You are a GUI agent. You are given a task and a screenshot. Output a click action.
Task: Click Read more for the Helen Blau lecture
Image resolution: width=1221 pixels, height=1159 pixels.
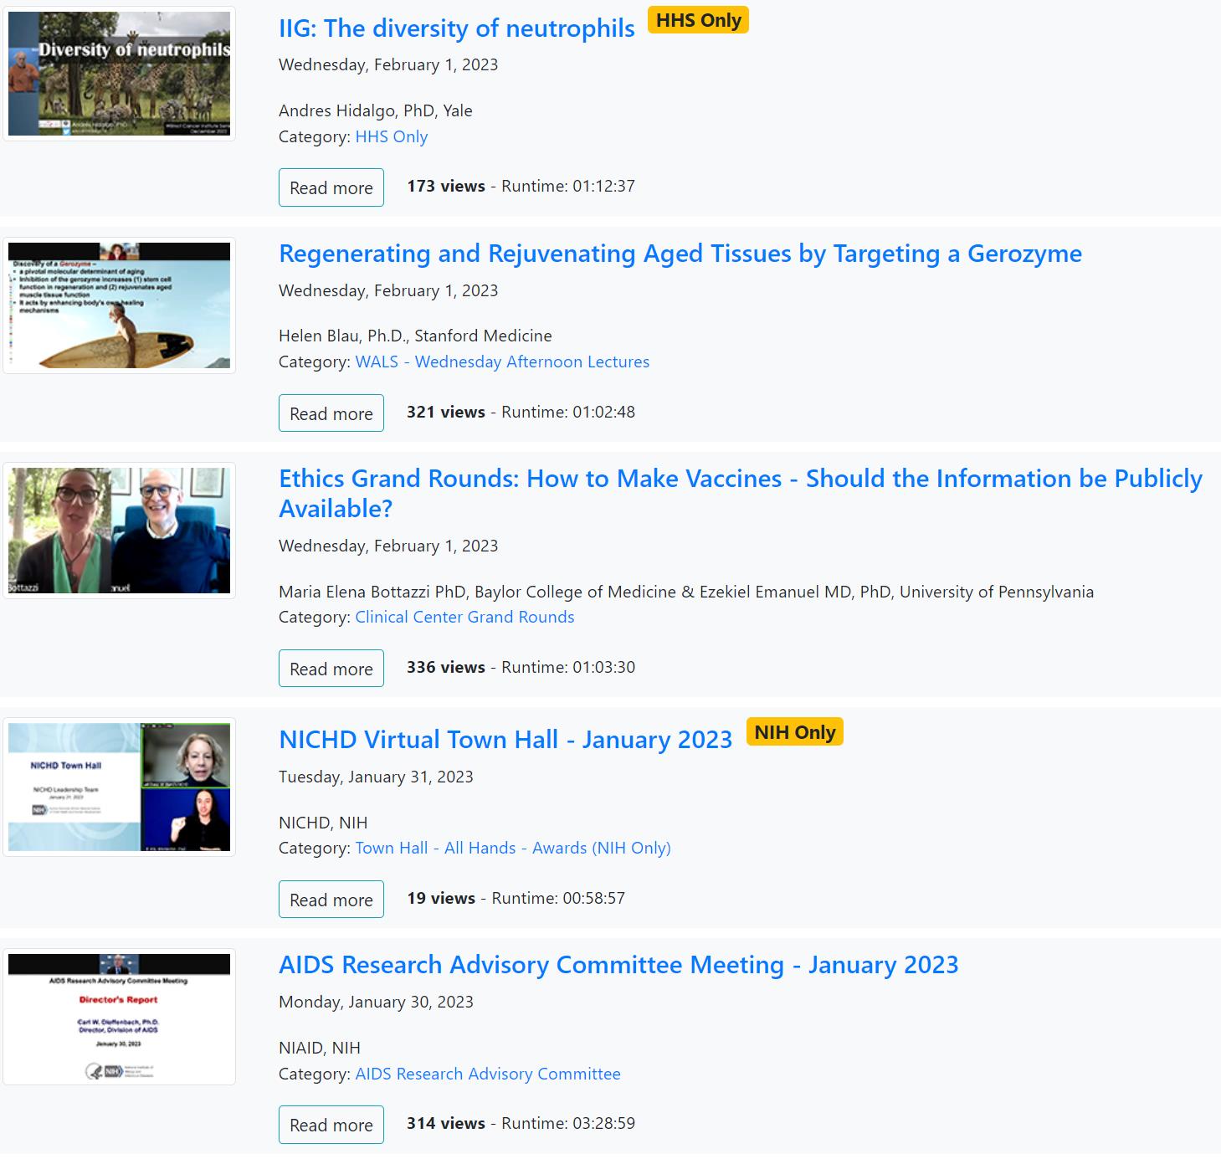pos(331,413)
